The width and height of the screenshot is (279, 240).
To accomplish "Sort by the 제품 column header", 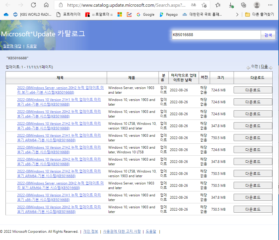I will pyautogui.click(x=131, y=78).
